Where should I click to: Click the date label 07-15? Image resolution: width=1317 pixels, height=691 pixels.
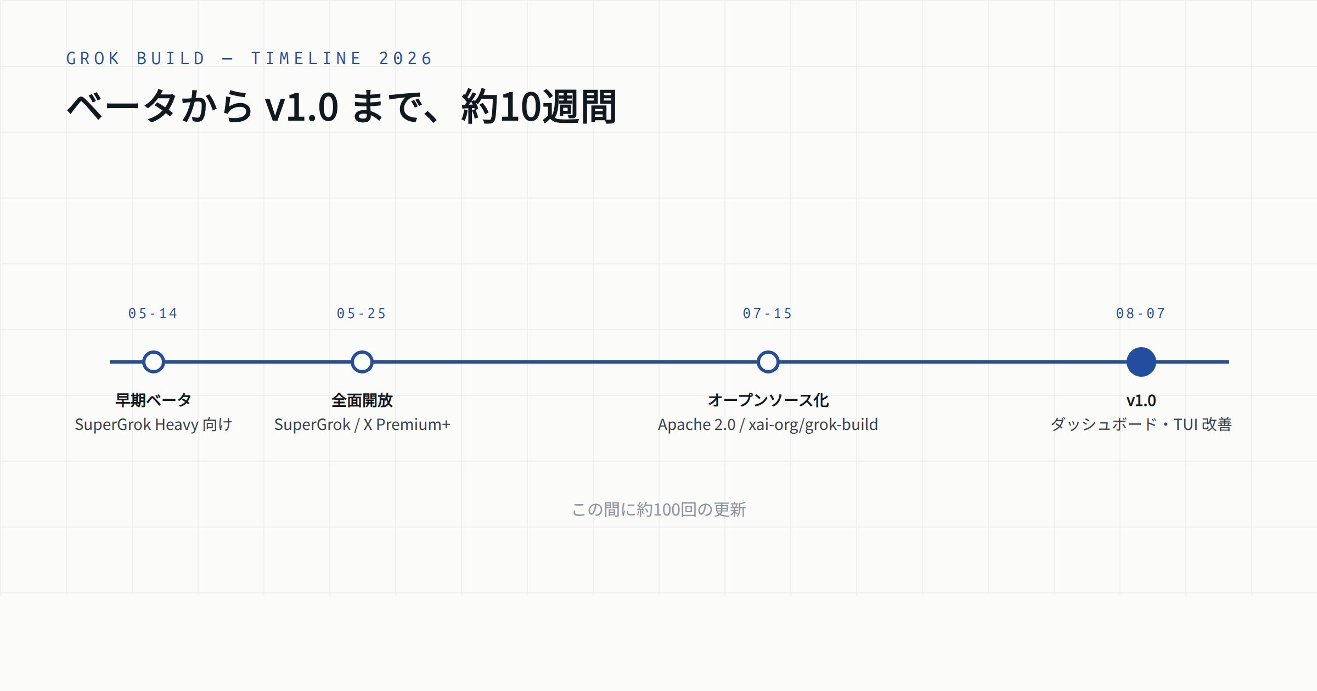pyautogui.click(x=768, y=314)
